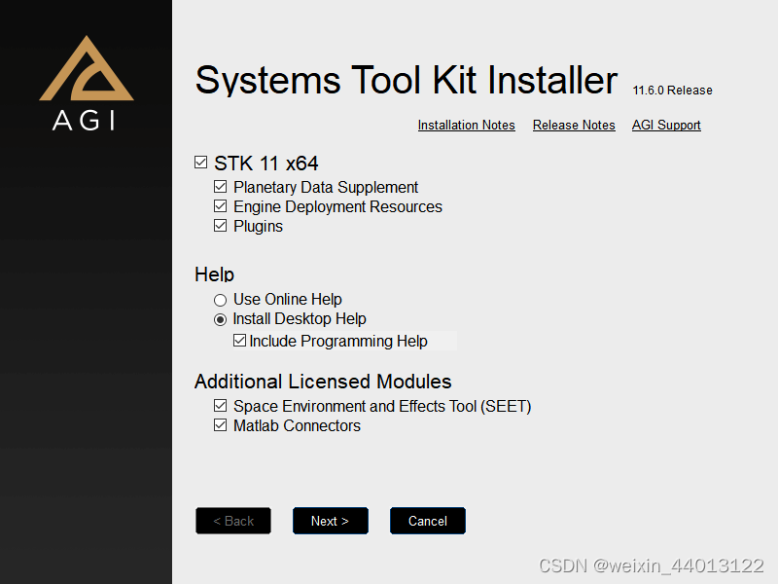Toggle Include Programming Help checkbox
Screen dimensions: 778x584
(239, 341)
